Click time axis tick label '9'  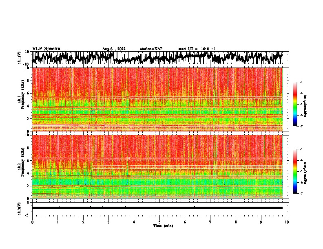click(x=261, y=222)
